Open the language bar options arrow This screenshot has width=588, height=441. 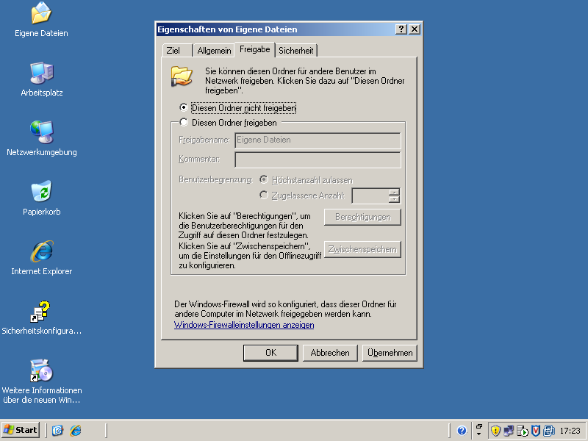(x=479, y=434)
